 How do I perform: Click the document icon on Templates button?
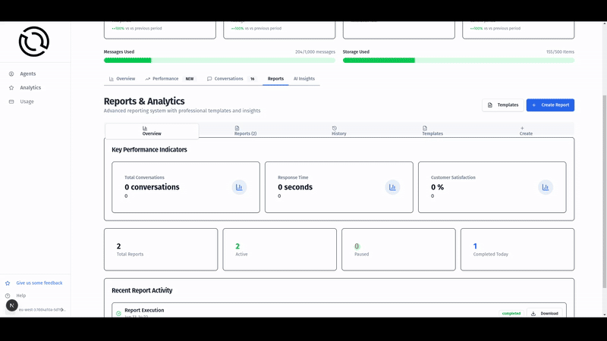tap(490, 105)
